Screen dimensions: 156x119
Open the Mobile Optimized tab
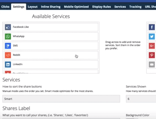[76, 7]
